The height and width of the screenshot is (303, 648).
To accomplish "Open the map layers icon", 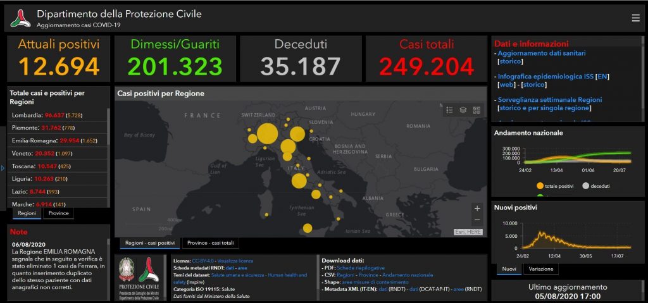I will click(463, 109).
